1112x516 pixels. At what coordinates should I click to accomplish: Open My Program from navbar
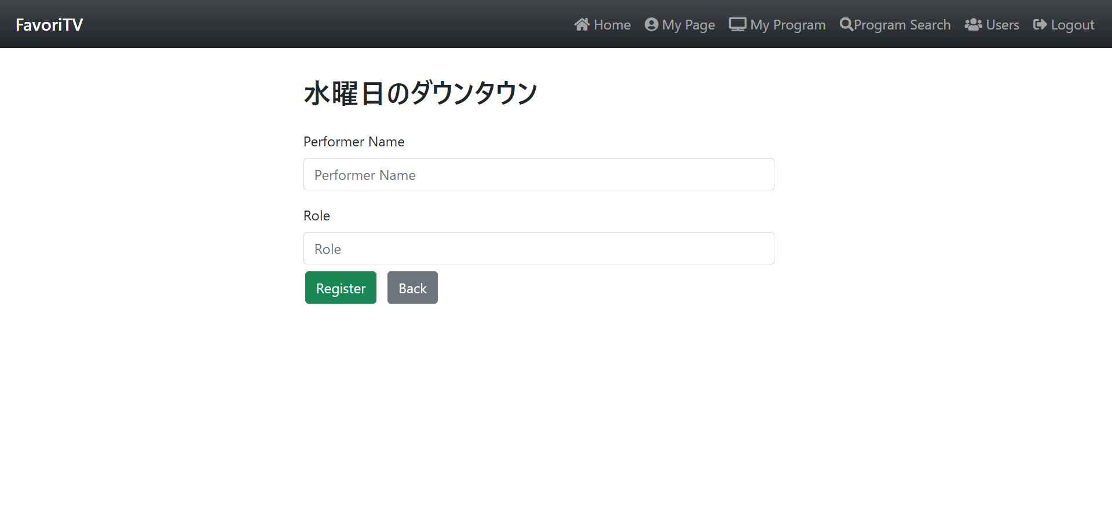point(777,24)
